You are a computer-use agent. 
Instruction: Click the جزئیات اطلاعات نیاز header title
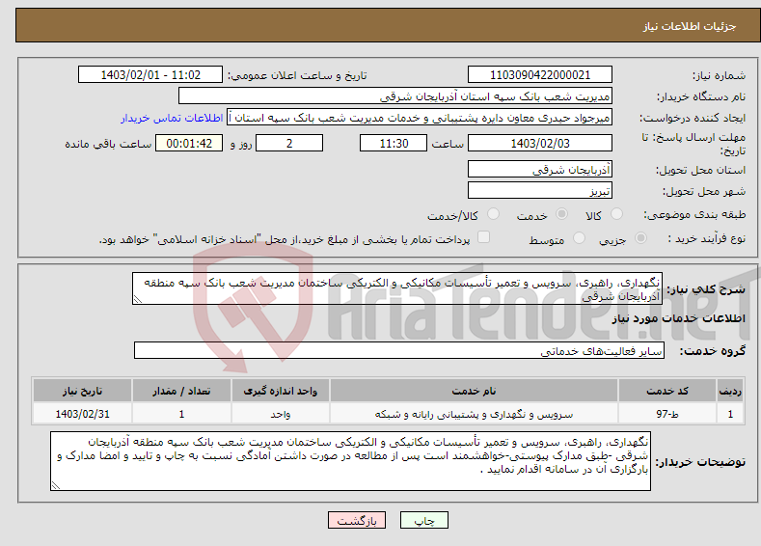690,26
